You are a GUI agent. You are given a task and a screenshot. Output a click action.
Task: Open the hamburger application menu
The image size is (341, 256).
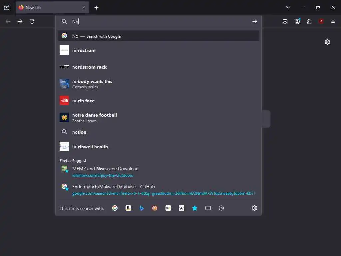pos(333,21)
